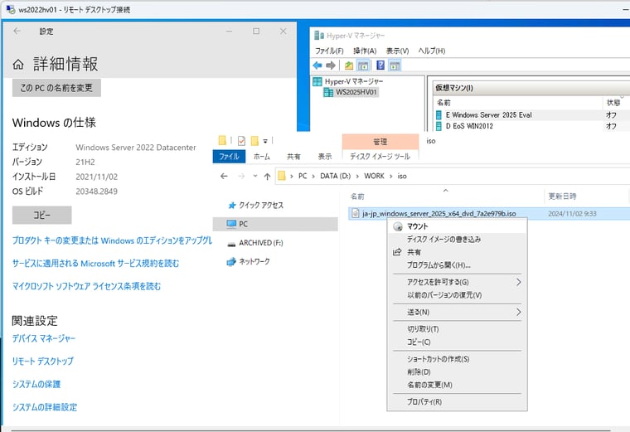Select ネットワーク in navigation pane
Screen dimensions: 630x432
(x=248, y=262)
